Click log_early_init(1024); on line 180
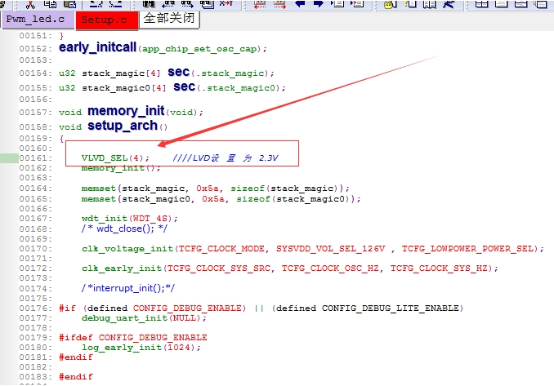 point(141,347)
